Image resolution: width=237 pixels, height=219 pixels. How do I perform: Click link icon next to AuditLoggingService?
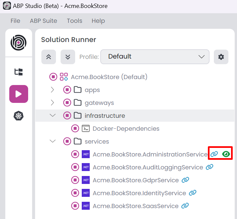click(210, 167)
